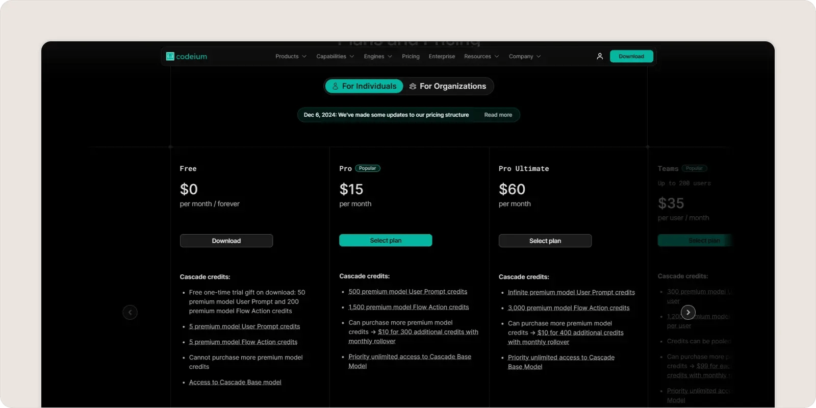Select plan for Pro tier
Viewport: 816px width, 408px height.
(386, 240)
